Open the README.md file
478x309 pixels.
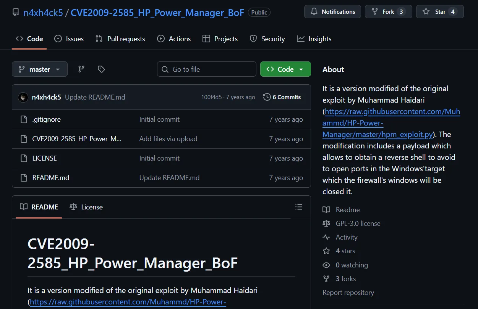coord(51,178)
